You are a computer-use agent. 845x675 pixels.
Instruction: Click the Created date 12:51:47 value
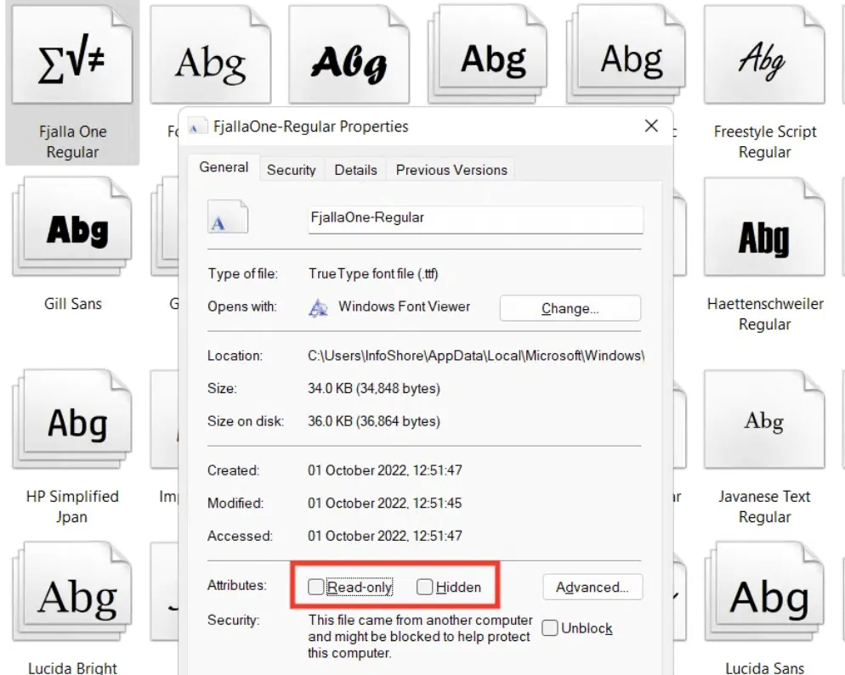coord(385,470)
